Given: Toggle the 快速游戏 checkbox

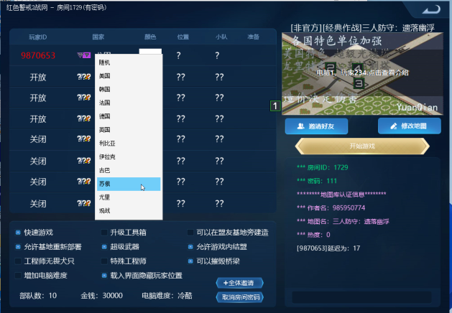Looking at the screenshot, I should [x=18, y=233].
